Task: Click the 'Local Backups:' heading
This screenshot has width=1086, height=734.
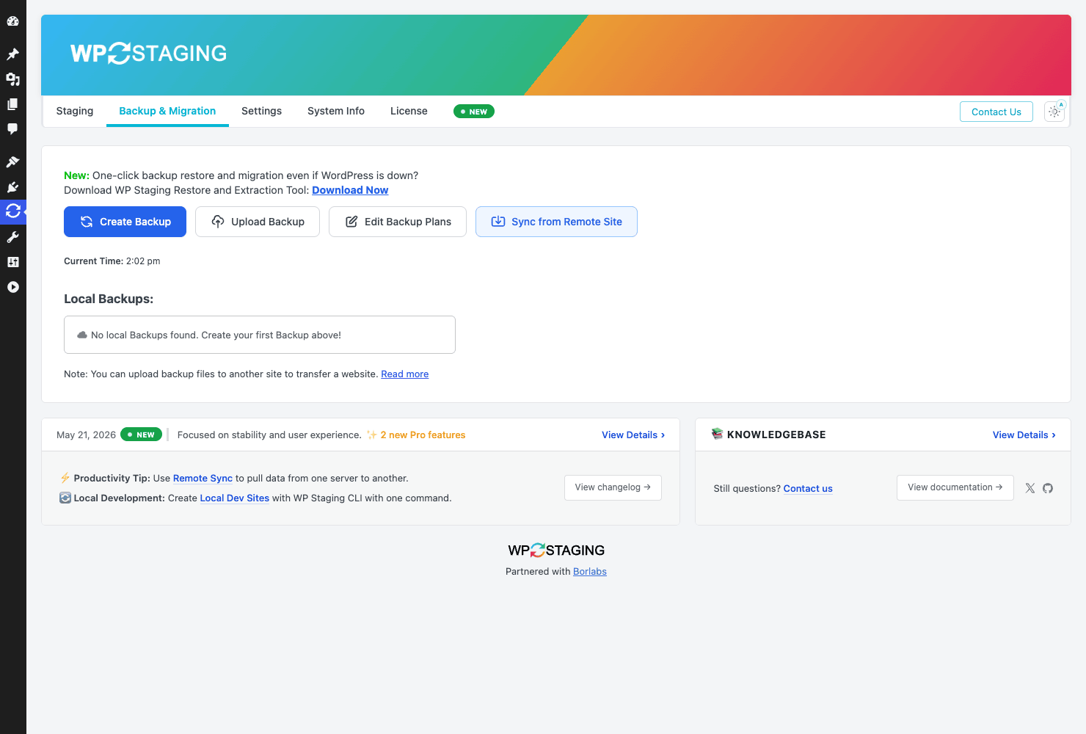Action: click(x=109, y=299)
